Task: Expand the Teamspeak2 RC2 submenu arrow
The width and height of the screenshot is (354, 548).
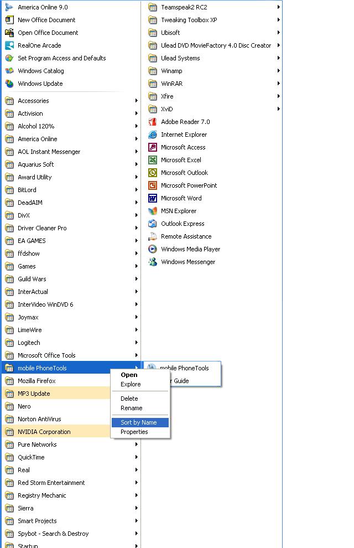Action: [x=279, y=7]
